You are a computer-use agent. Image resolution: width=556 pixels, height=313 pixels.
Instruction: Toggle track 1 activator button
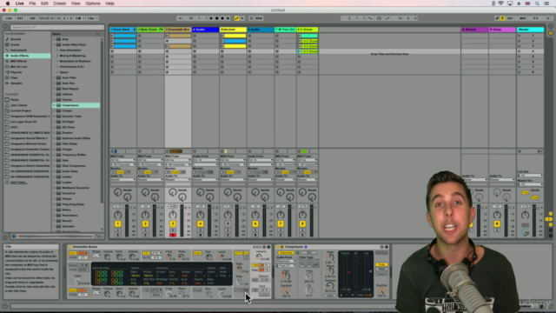point(118,224)
